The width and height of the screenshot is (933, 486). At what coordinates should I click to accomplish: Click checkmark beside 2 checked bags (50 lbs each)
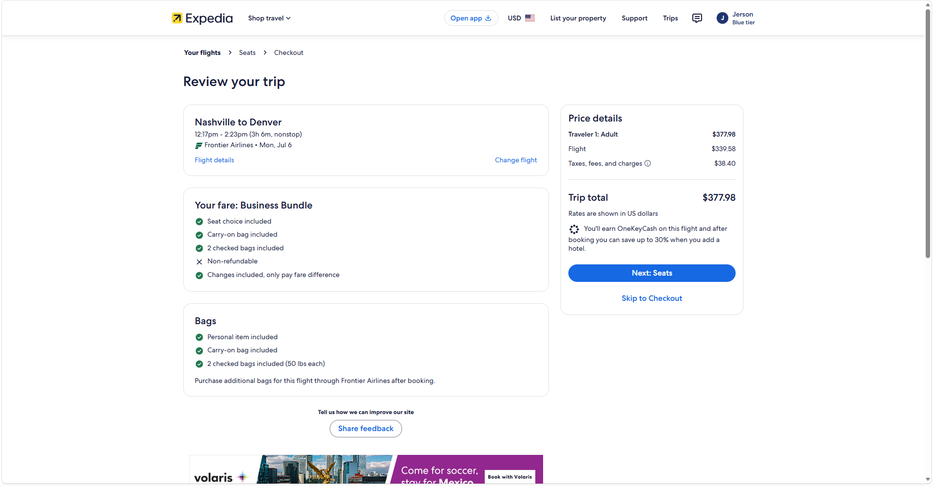click(x=199, y=364)
